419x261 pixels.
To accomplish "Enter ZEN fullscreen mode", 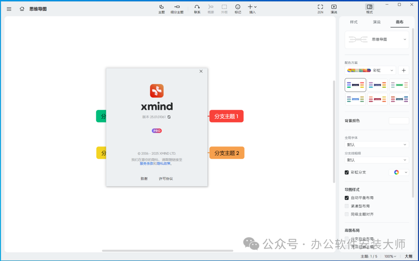I will click(x=320, y=9).
